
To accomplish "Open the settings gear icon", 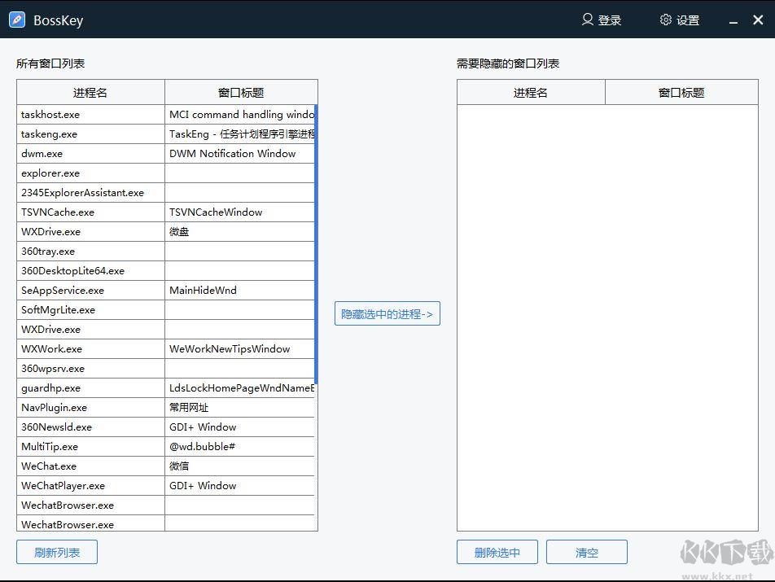I will [x=665, y=20].
